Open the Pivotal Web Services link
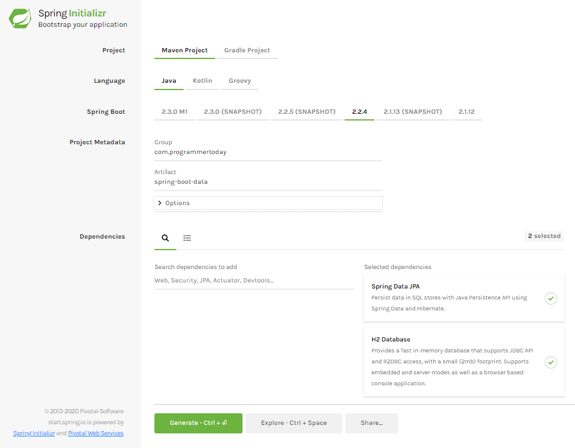 click(95, 433)
